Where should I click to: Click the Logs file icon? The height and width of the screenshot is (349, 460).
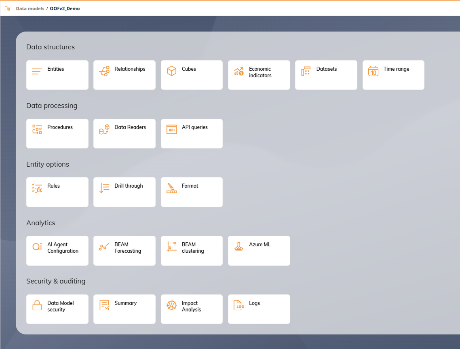(239, 305)
